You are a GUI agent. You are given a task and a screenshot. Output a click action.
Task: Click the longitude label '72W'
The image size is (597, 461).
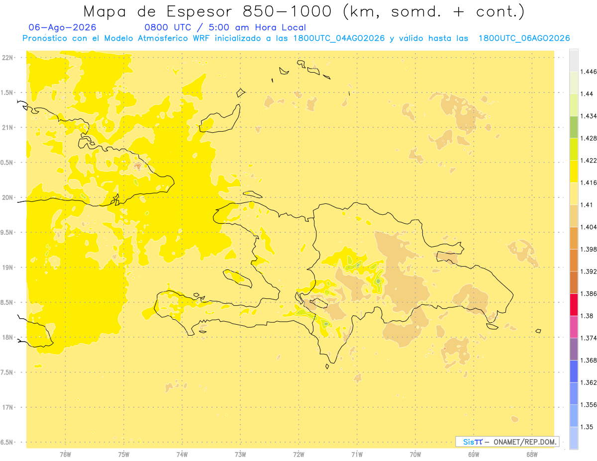click(x=298, y=455)
